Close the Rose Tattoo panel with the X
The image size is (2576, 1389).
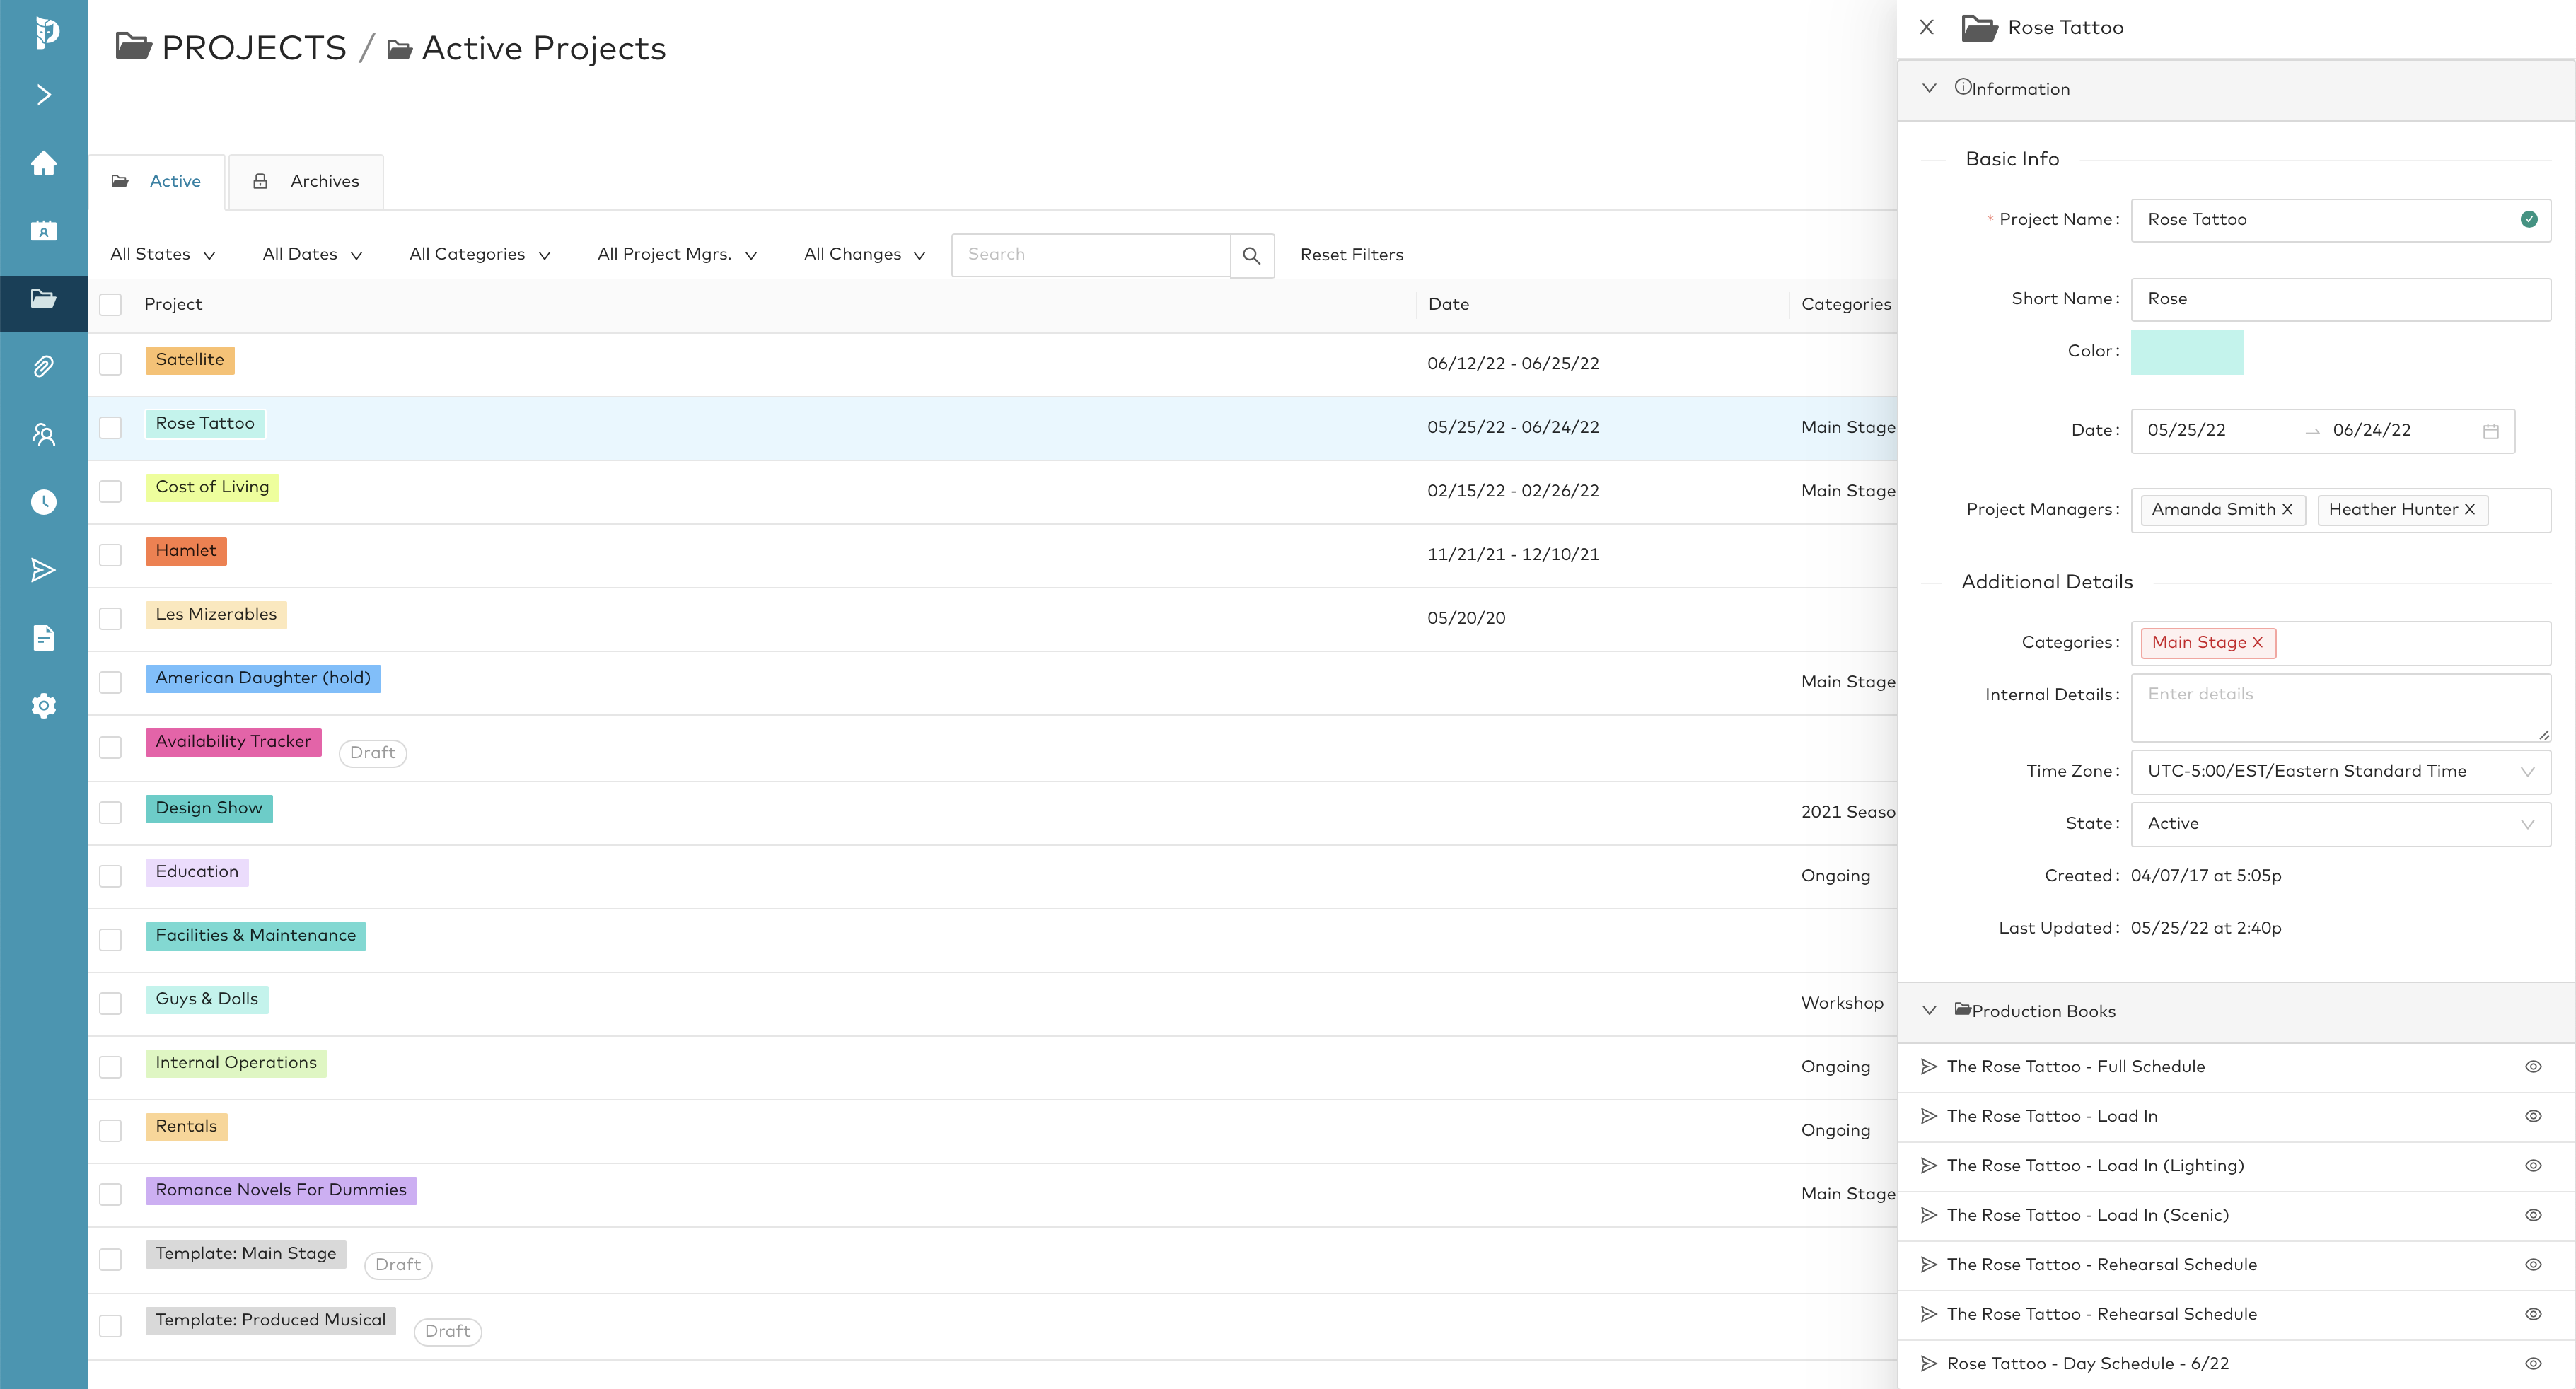(1927, 27)
